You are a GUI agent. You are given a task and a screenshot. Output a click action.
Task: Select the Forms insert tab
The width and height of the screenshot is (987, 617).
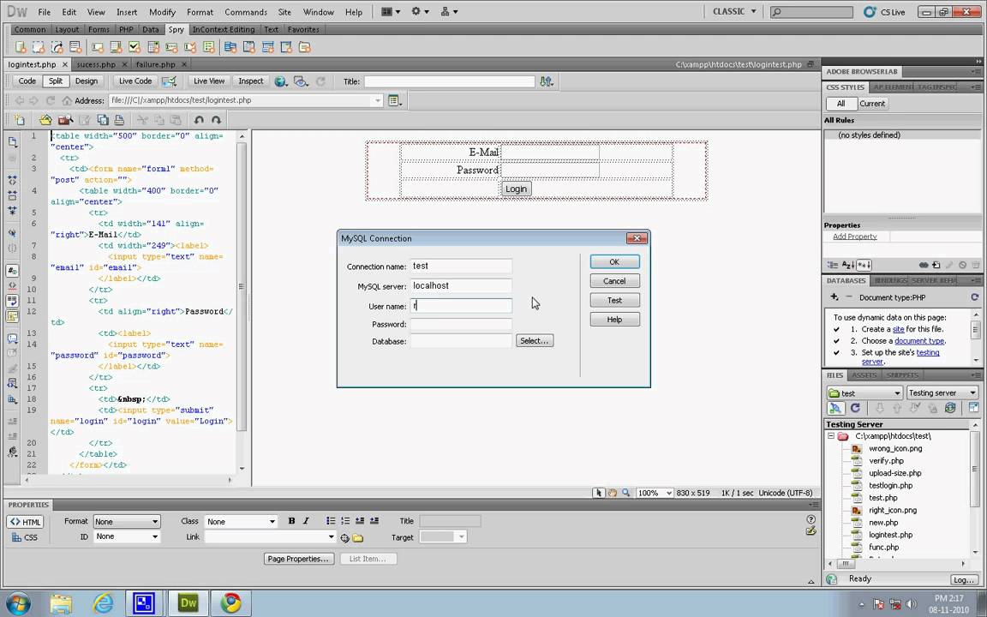click(99, 30)
